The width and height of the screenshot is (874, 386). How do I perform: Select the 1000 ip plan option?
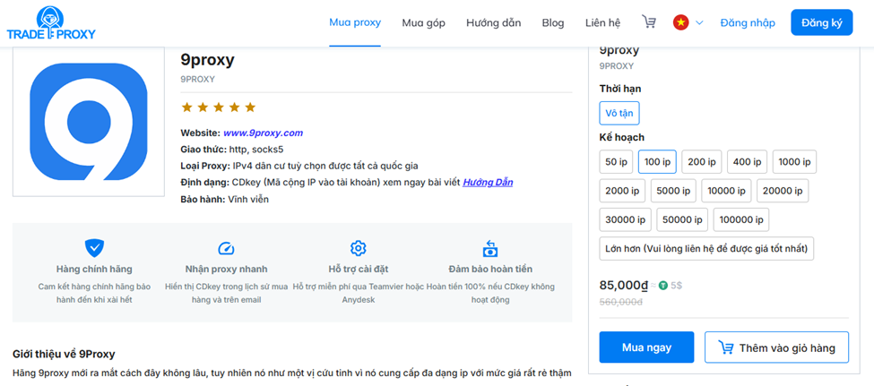click(794, 162)
